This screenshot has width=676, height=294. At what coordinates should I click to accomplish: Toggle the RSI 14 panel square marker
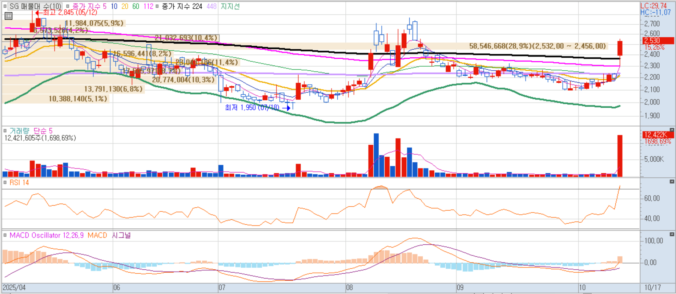[x=5, y=182]
